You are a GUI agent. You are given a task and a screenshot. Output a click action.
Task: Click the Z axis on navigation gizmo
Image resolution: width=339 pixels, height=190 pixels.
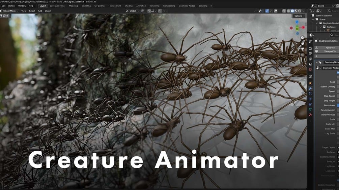297,22
